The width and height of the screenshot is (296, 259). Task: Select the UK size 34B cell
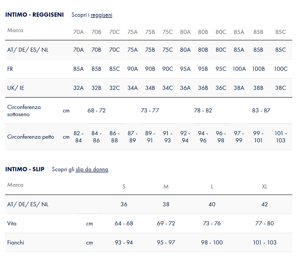pos(150,88)
